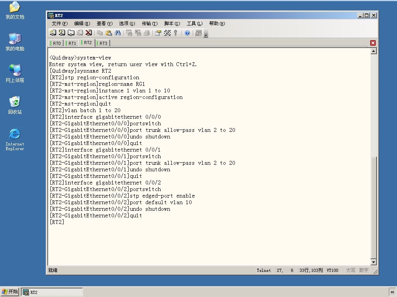
Task: Click the 'port default vlan 10' line
Action: tap(121, 202)
